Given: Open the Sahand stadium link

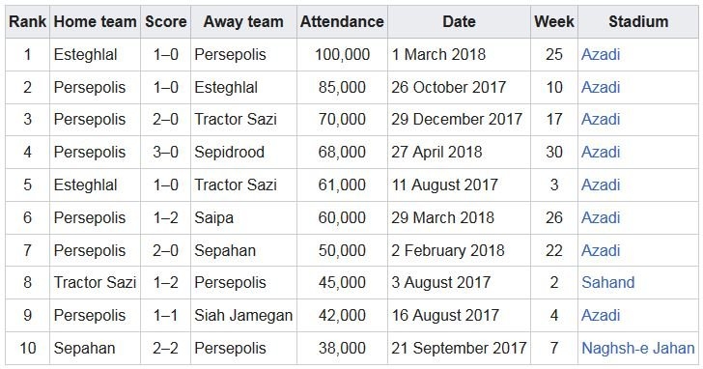Looking at the screenshot, I should (x=607, y=282).
